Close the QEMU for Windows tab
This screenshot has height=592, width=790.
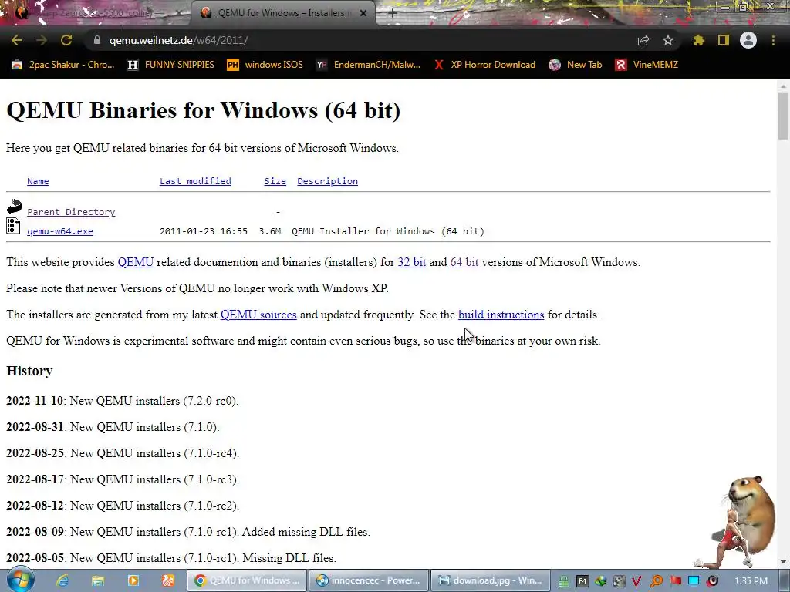[x=363, y=13]
